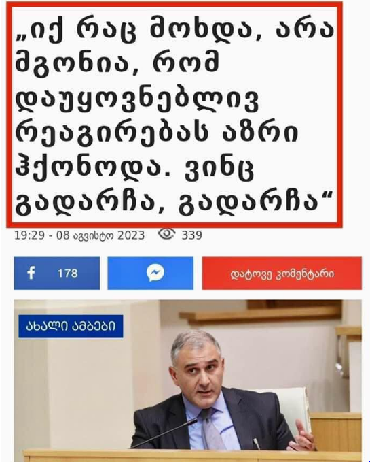
Task: Click the Facebook "f" share icon
Action: coord(31,273)
